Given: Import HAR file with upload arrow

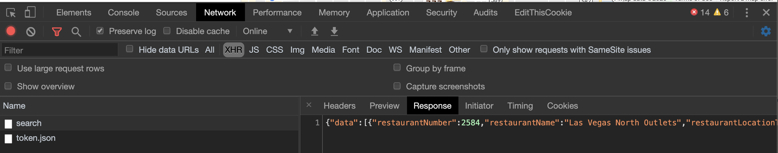Looking at the screenshot, I should point(314,31).
